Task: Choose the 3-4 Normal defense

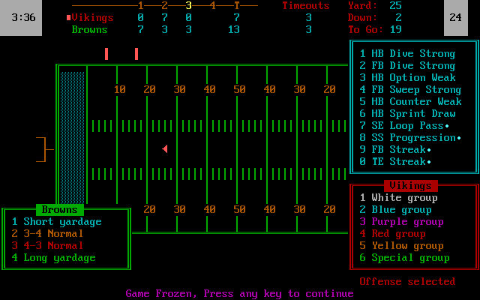Action: 47,233
